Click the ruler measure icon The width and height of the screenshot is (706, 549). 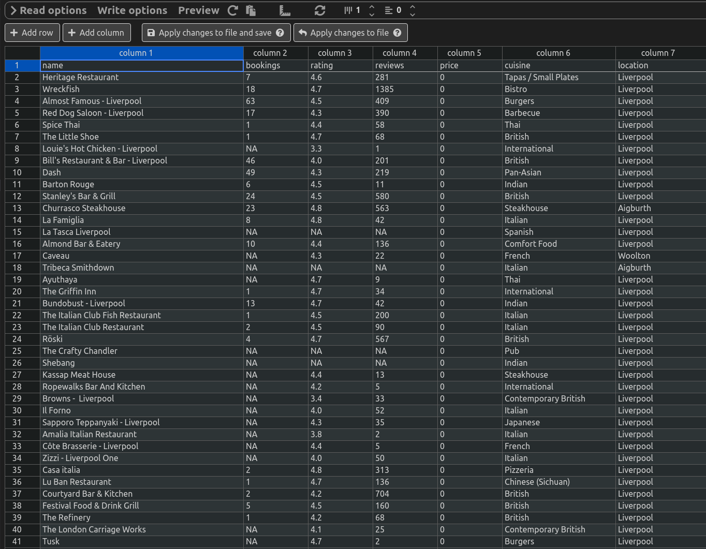(285, 10)
